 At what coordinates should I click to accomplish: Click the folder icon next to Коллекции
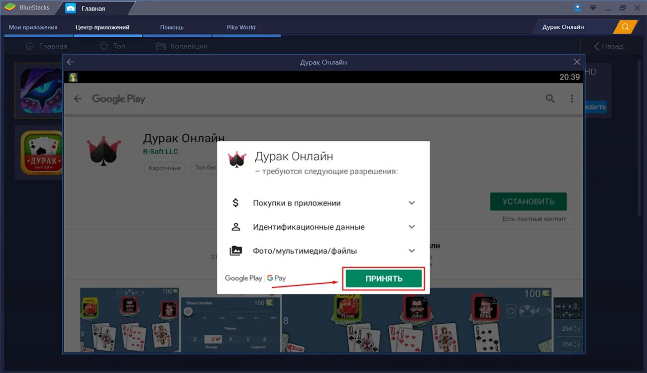161,46
